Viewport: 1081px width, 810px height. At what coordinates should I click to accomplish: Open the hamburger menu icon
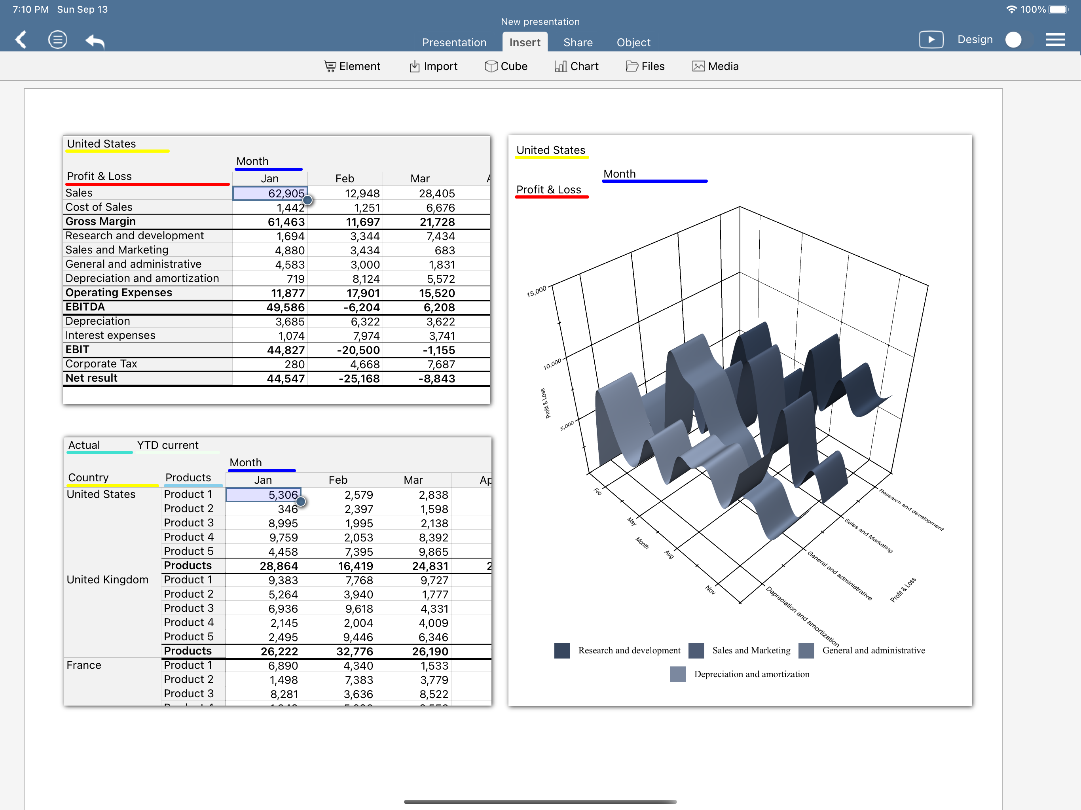click(1055, 40)
